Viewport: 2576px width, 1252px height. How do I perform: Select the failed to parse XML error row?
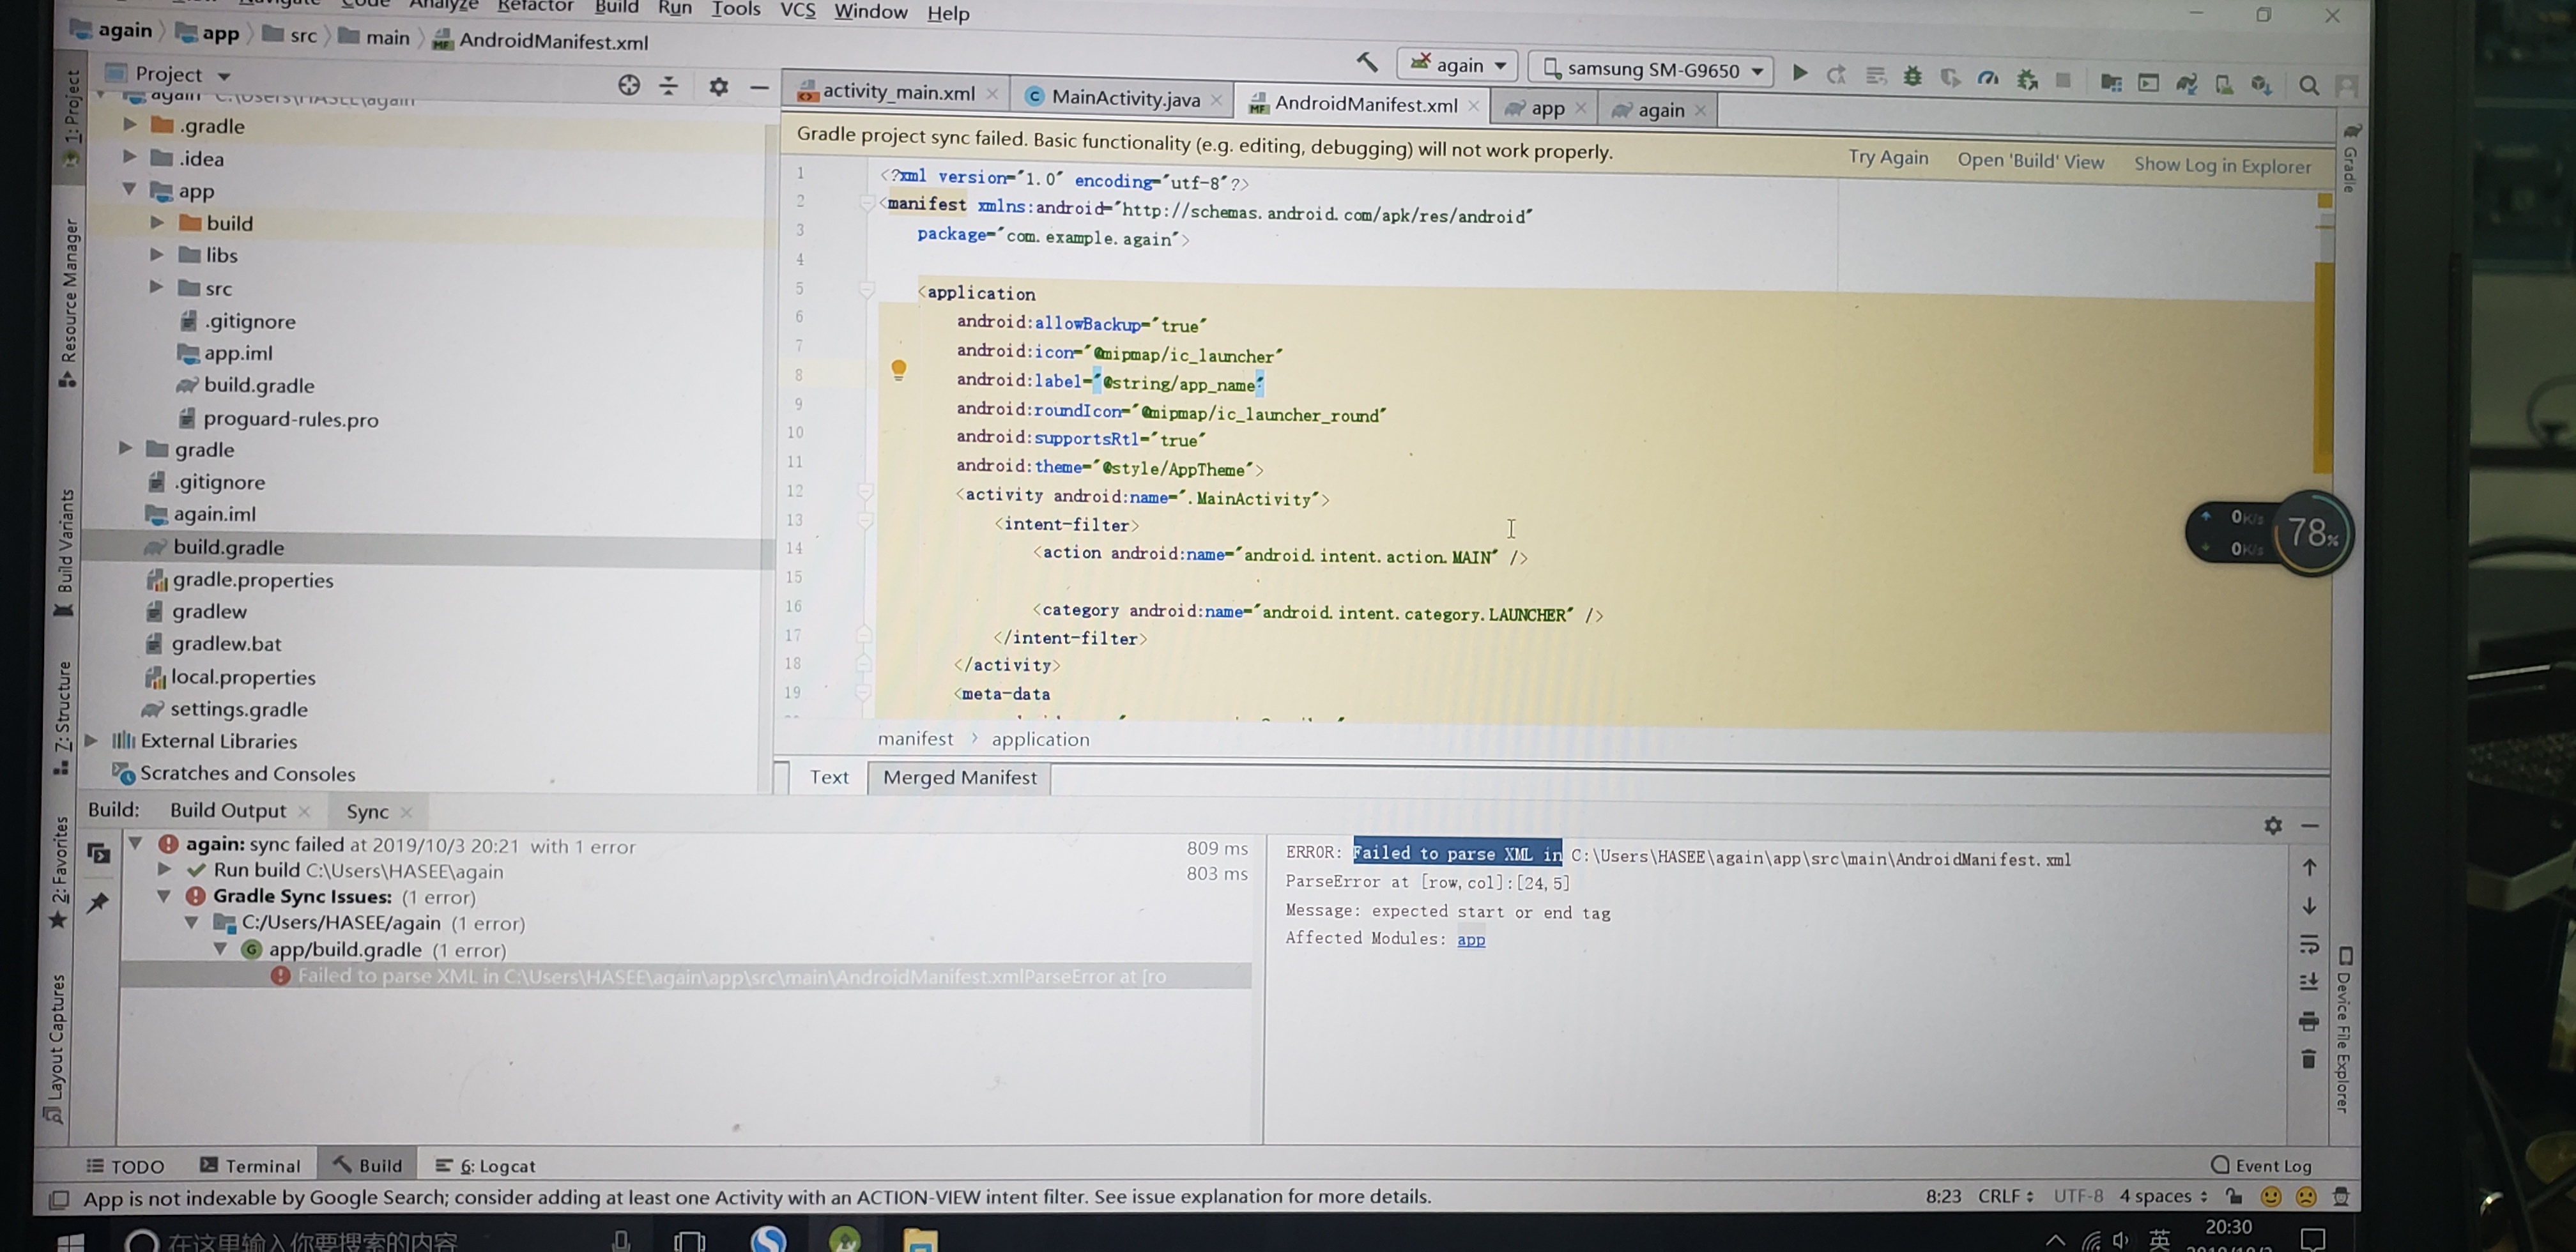pos(686,976)
